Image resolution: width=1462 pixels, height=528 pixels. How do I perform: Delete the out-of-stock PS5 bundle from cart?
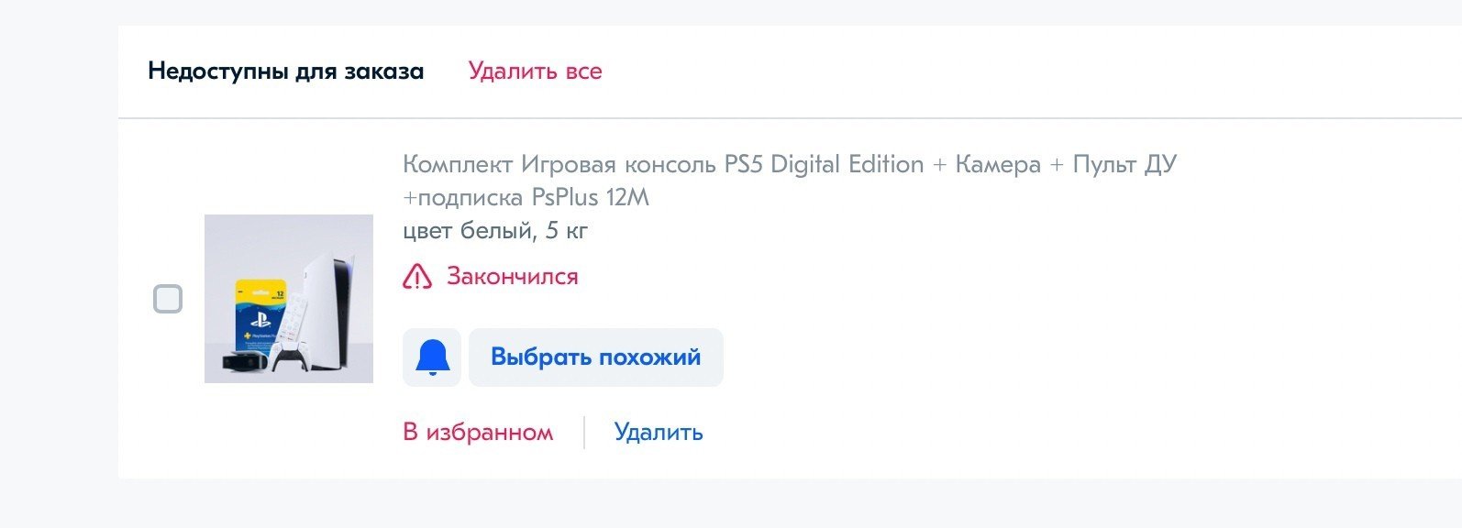659,432
